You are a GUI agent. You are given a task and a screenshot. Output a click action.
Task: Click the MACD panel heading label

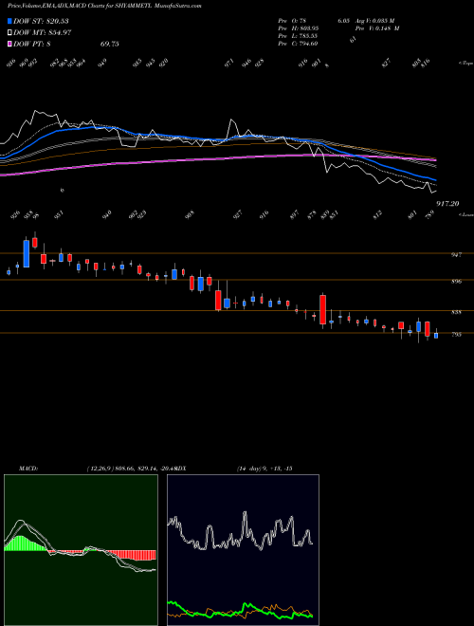tap(28, 469)
